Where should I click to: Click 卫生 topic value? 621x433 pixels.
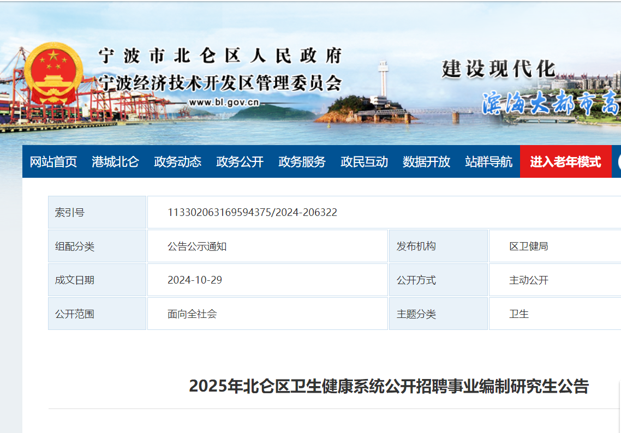point(519,314)
